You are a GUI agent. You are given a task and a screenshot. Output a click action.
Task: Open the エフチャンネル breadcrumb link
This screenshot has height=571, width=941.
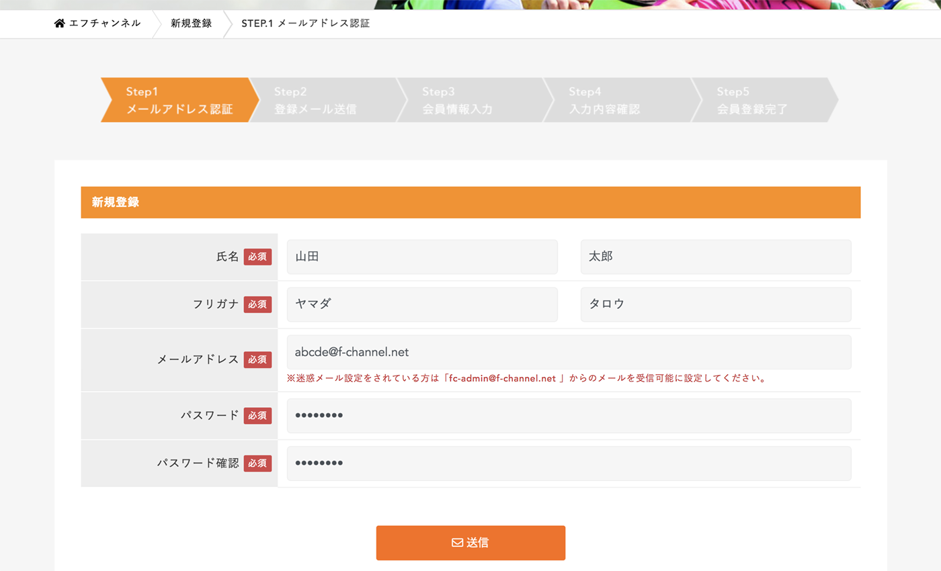[x=104, y=24]
